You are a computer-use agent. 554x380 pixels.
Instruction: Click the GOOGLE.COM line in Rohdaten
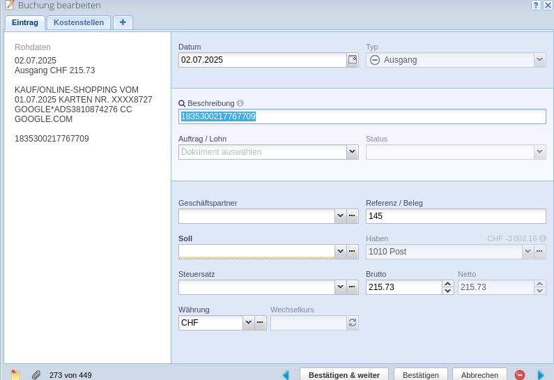click(43, 119)
